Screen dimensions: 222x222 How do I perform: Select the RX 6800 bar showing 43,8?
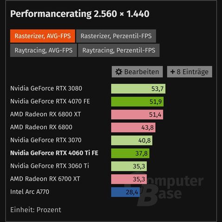click(x=133, y=128)
